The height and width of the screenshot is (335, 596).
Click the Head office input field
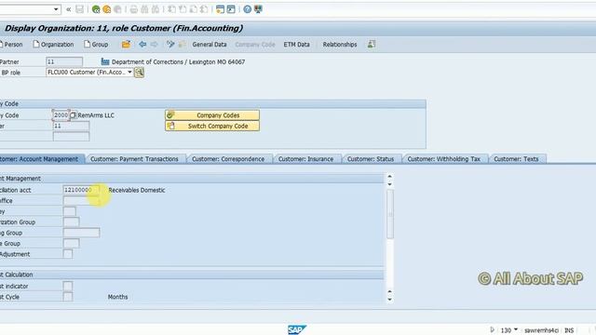(x=81, y=201)
